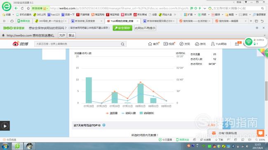The width and height of the screenshot is (268, 150).
Task: Click the video play button on the left edge
Action: click(5, 126)
